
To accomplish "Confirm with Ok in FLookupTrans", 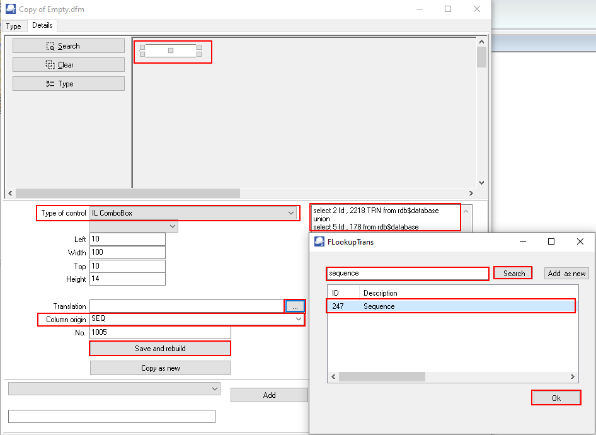I will point(556,398).
